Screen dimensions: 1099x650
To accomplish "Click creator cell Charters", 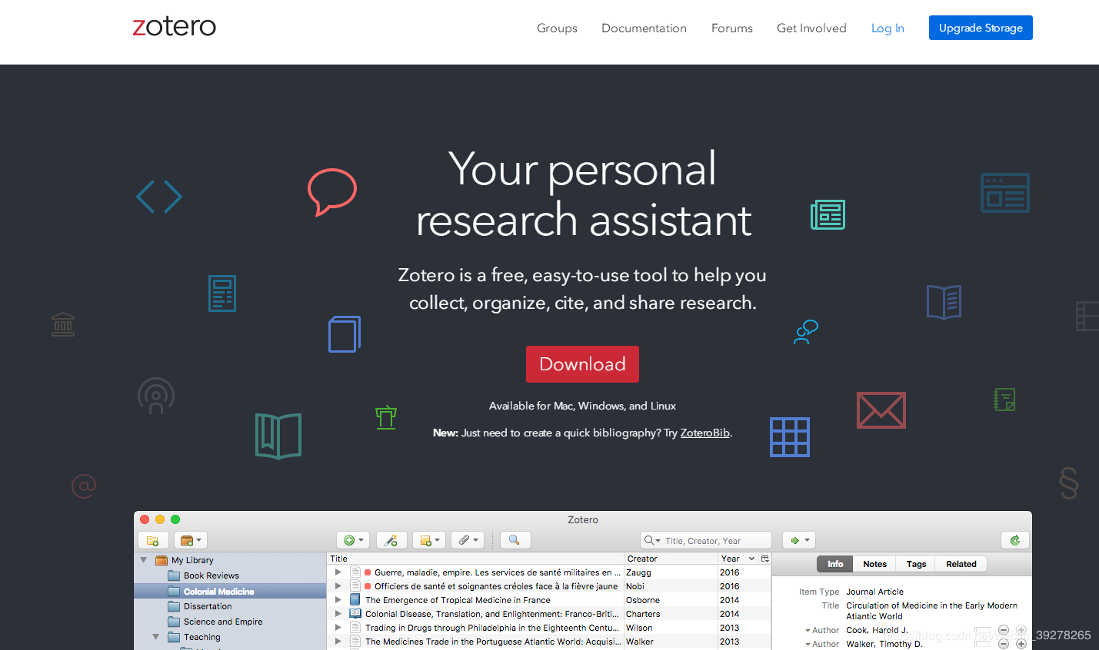I will (643, 614).
